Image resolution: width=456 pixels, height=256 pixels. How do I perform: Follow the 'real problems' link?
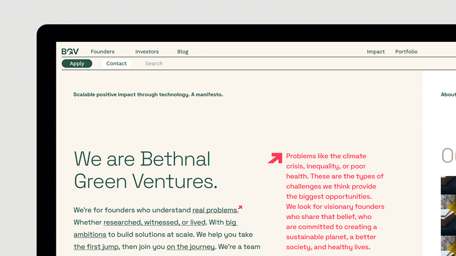pos(215,210)
